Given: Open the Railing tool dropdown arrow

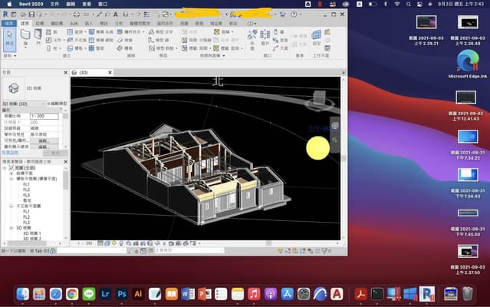Looking at the screenshot, I should [x=143, y=32].
